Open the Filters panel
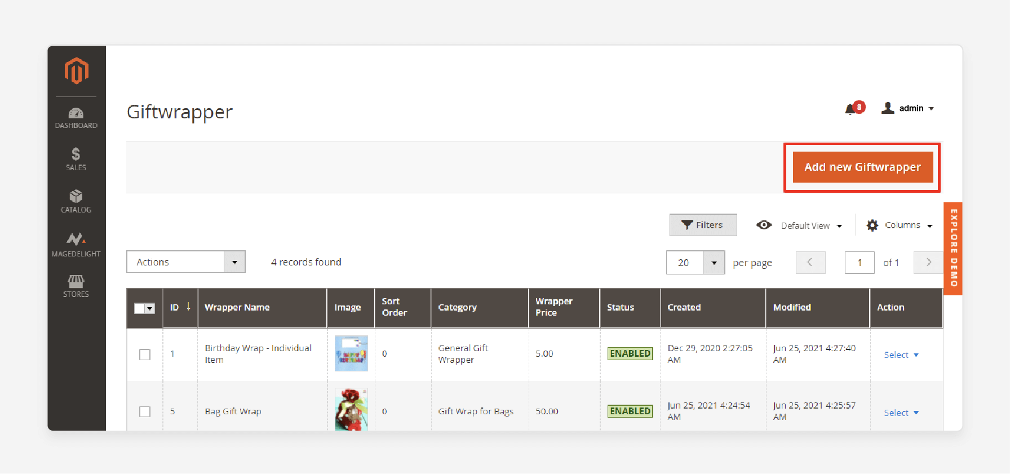The width and height of the screenshot is (1010, 474). tap(703, 225)
